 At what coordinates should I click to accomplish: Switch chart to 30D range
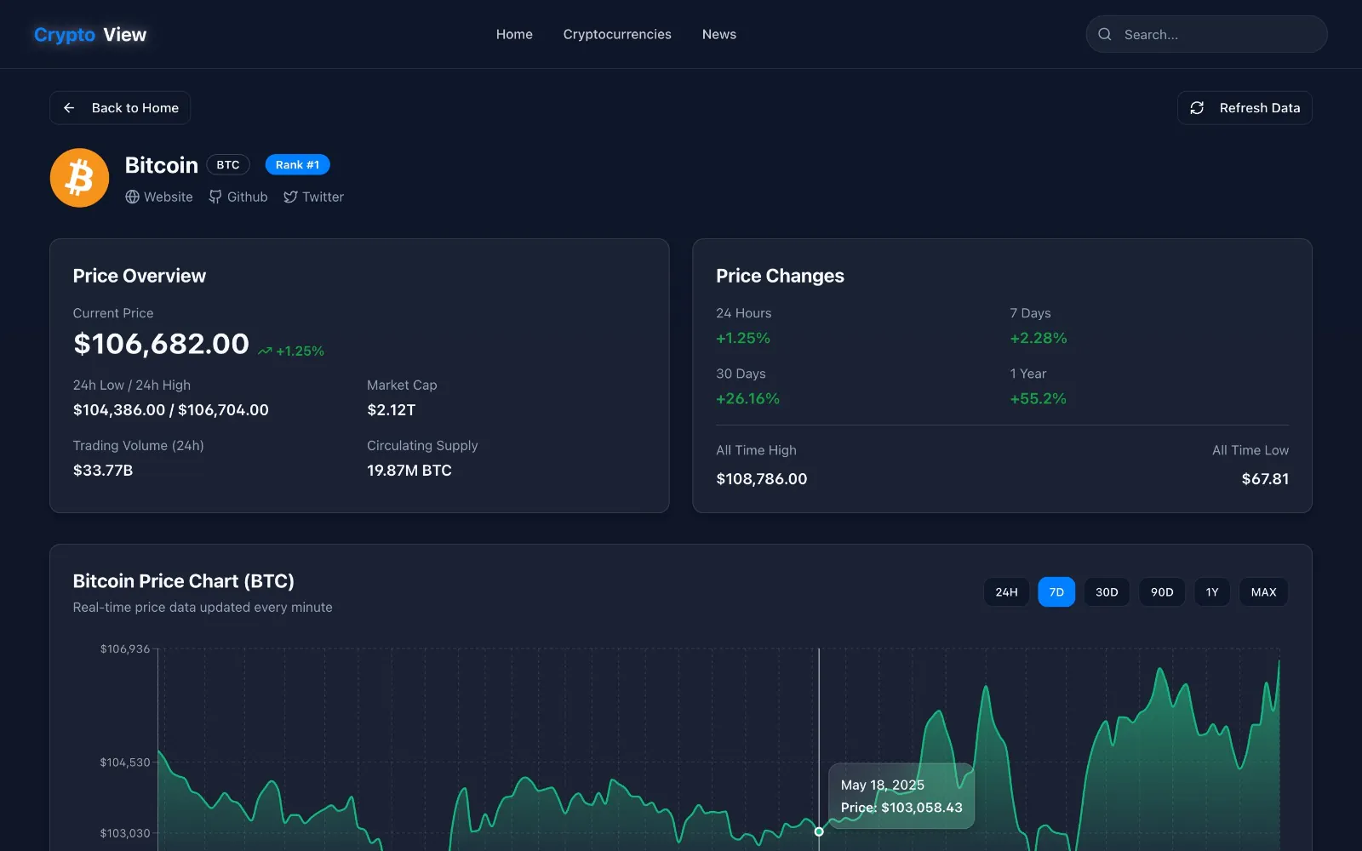pyautogui.click(x=1107, y=592)
